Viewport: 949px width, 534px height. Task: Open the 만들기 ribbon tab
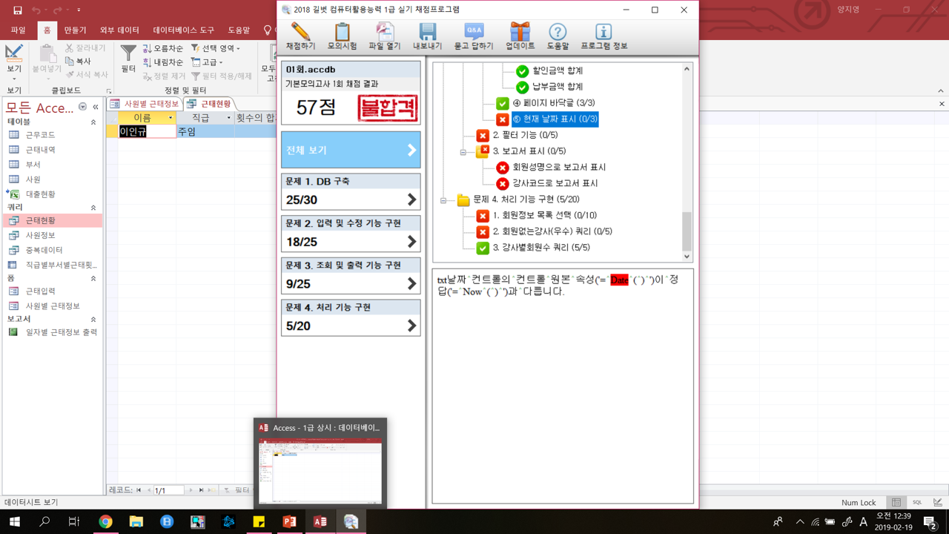(x=75, y=30)
